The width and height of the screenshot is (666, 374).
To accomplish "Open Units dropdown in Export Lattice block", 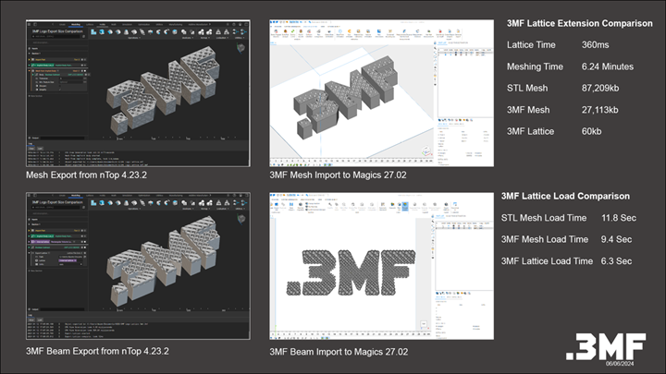I will click(70, 264).
